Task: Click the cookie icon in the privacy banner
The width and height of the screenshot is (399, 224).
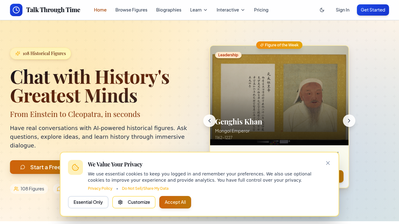Action: coord(75,168)
